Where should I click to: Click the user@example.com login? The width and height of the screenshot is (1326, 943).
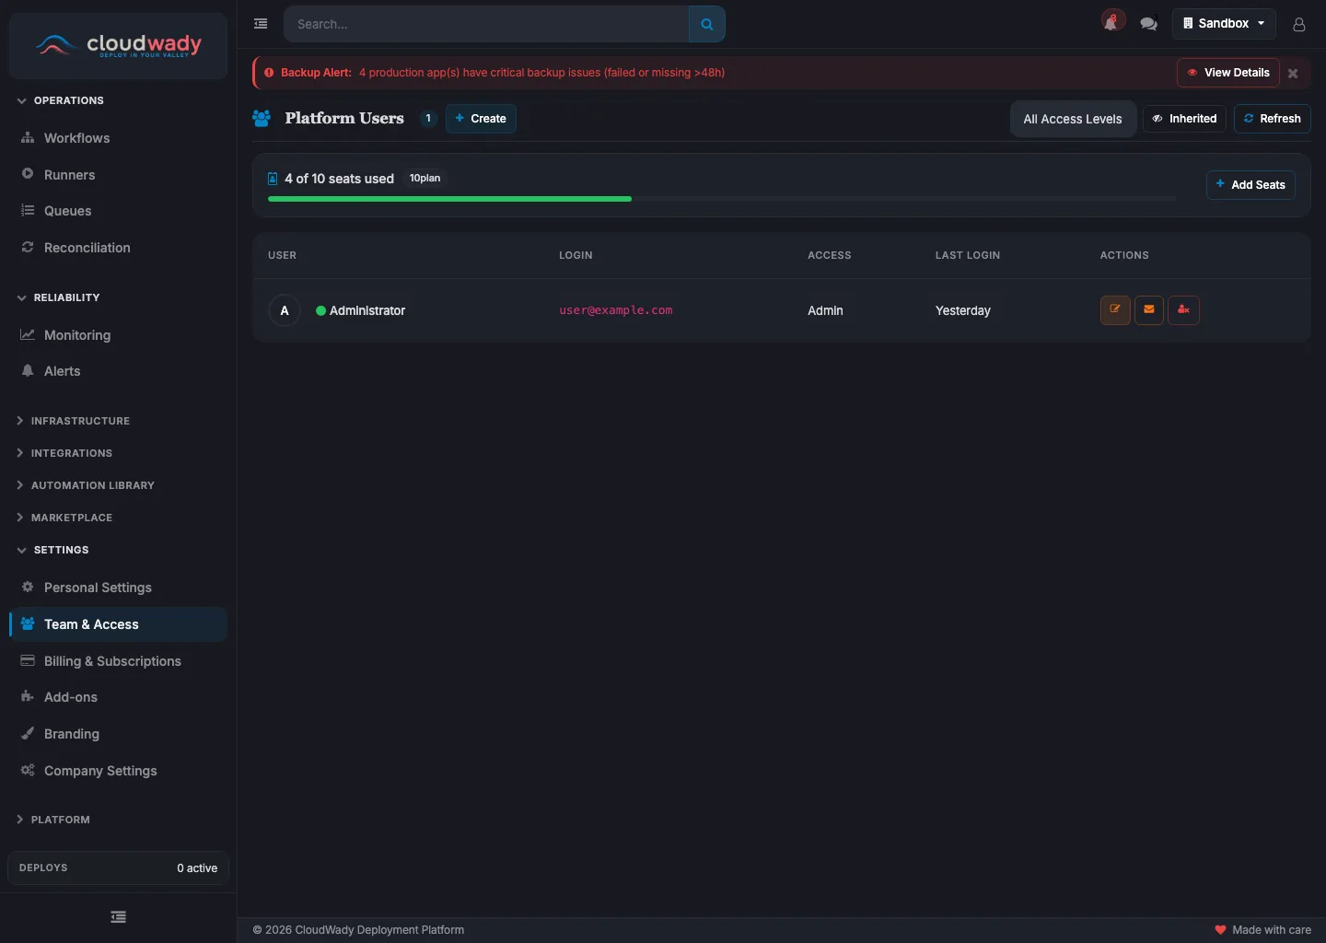[616, 310]
